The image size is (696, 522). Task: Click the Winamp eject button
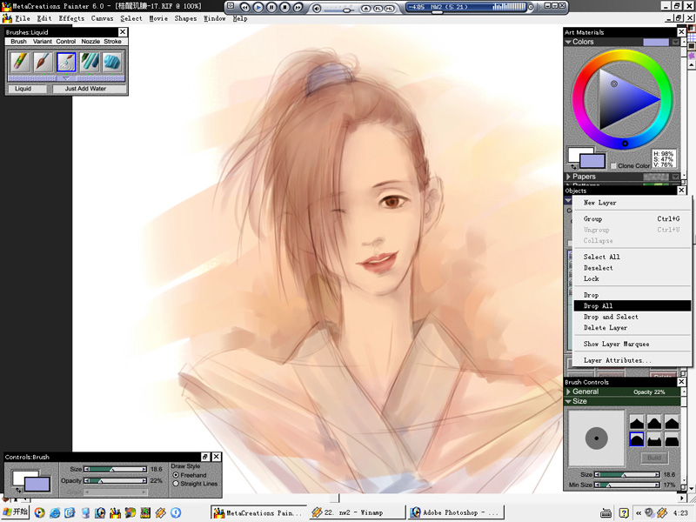pos(366,8)
